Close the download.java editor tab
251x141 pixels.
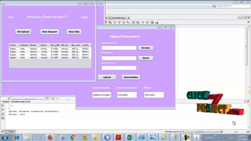tap(129, 18)
